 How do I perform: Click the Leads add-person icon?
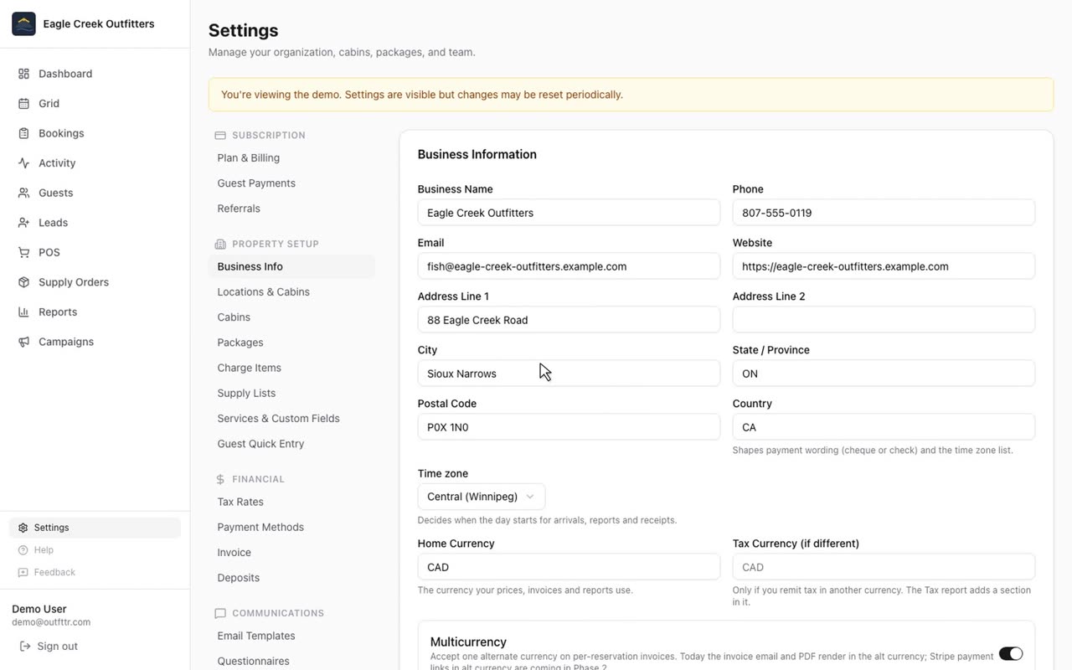[x=23, y=223]
